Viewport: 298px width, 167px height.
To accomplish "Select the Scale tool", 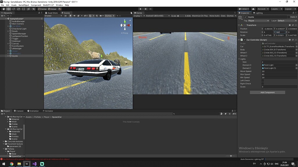I will point(18,9).
